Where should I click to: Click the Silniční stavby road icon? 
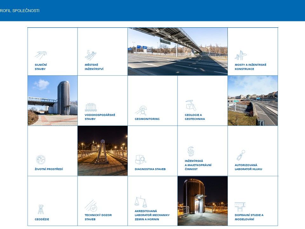pos(41,55)
